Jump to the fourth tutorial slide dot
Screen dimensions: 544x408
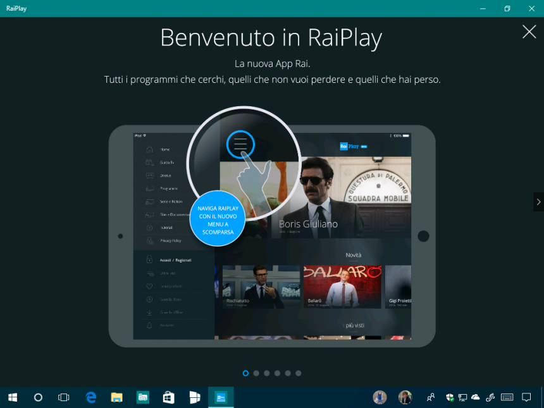[277, 373]
